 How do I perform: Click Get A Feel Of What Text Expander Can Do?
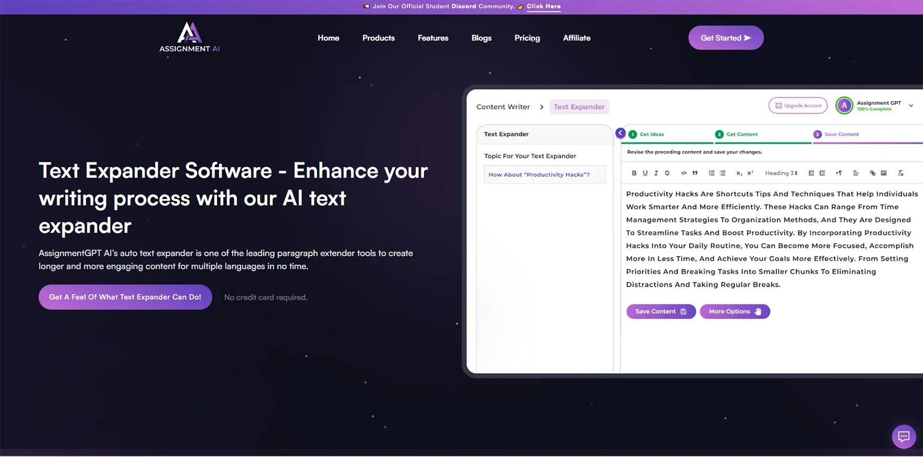(125, 297)
